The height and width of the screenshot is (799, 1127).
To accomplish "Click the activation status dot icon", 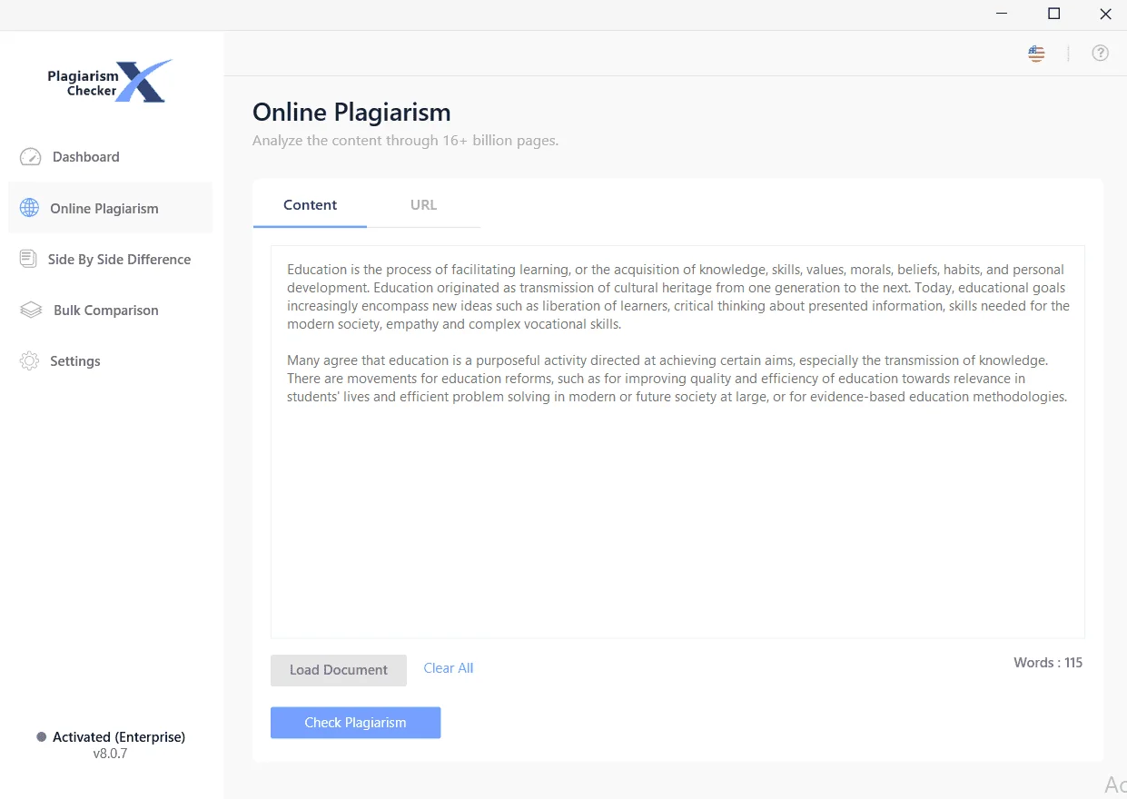I will (x=41, y=737).
